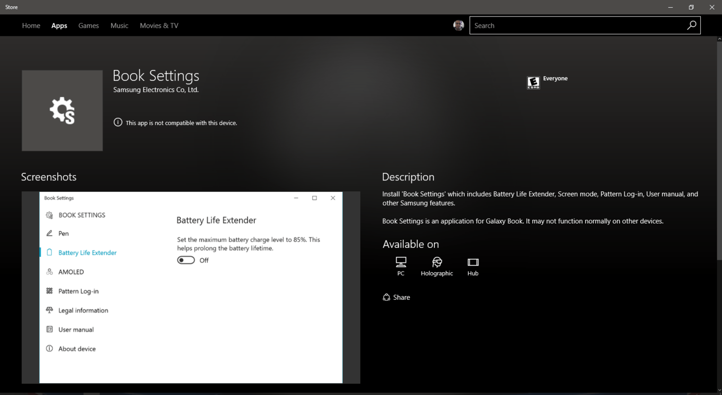The height and width of the screenshot is (395, 722).
Task: Click the About device info icon
Action: [x=49, y=348]
